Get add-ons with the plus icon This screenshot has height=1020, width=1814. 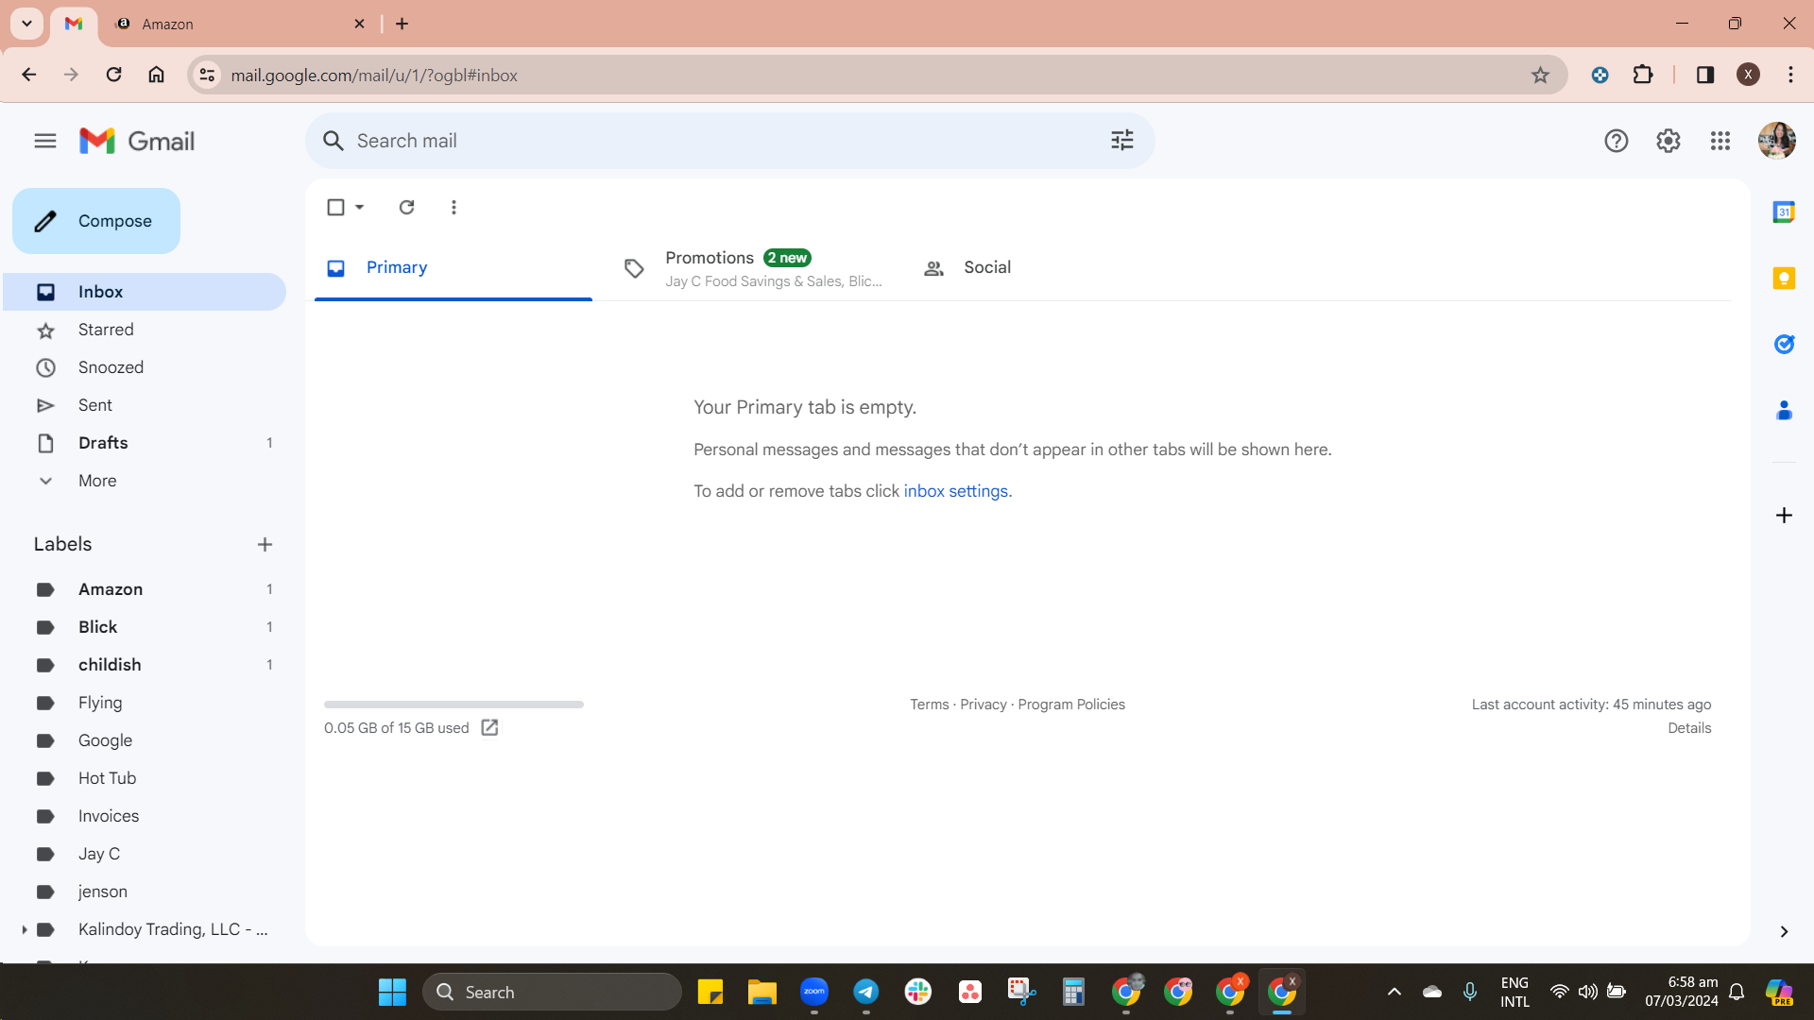(x=1784, y=516)
